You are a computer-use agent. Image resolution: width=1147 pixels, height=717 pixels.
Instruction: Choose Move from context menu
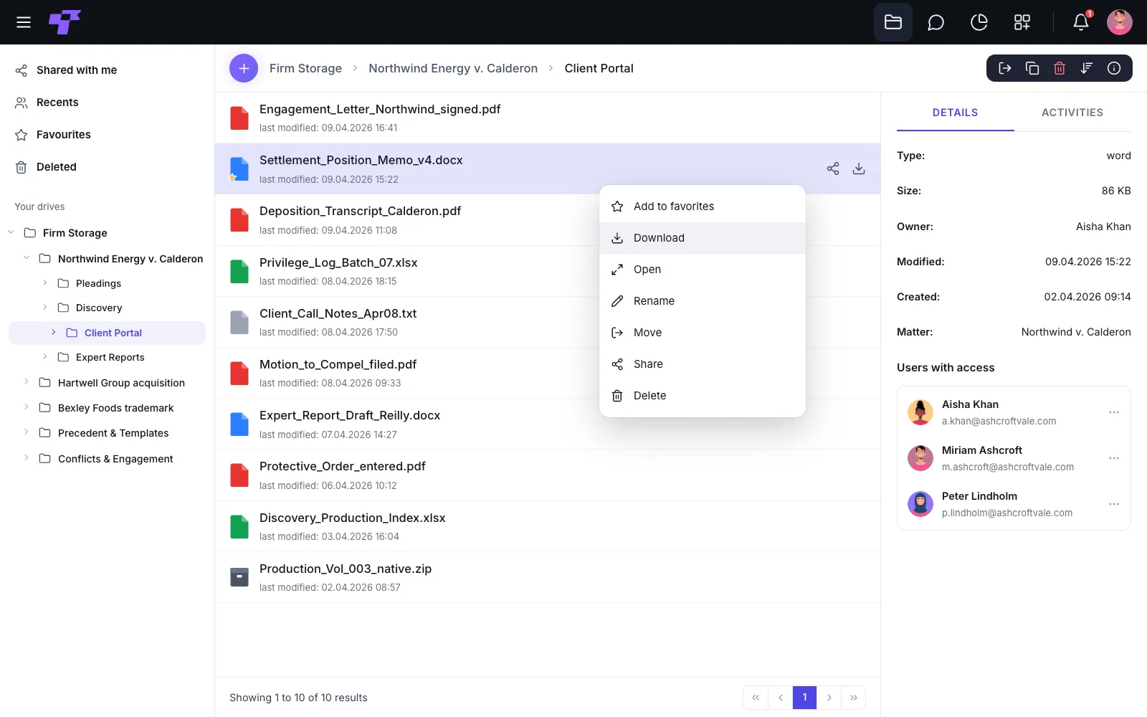(703, 333)
